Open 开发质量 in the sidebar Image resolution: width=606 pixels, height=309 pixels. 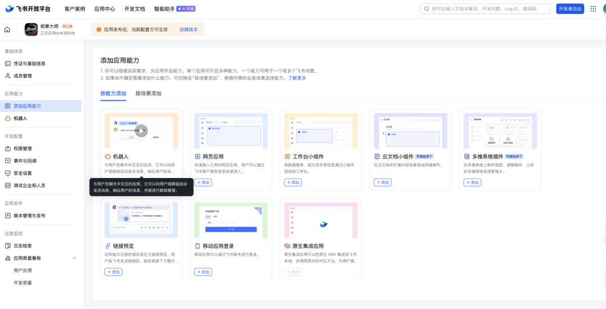(x=23, y=283)
